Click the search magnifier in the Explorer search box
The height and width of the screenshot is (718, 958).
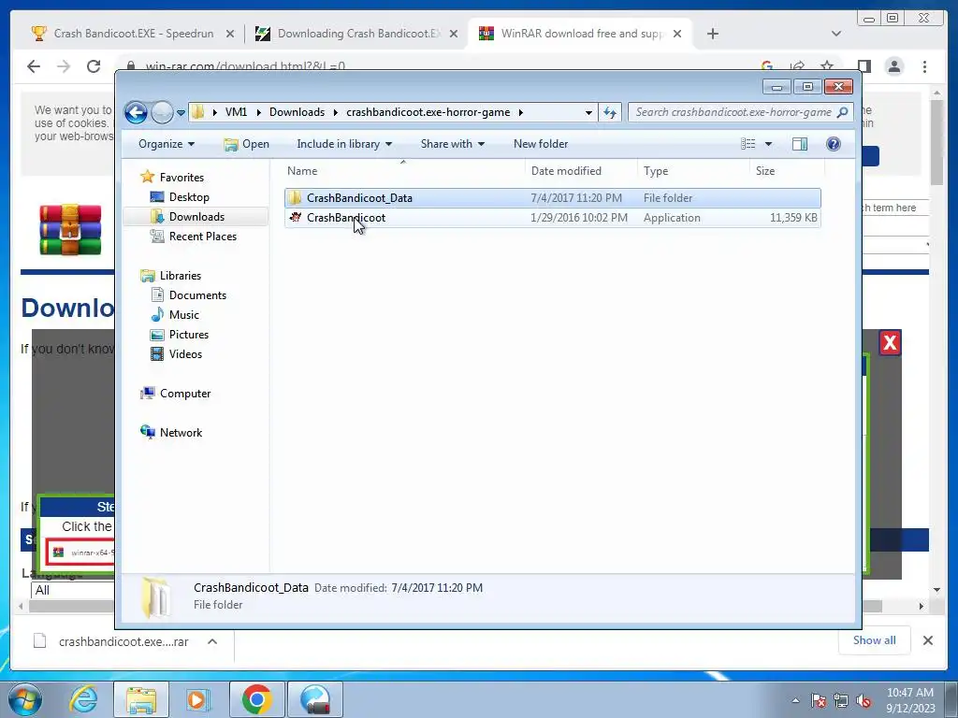tap(843, 112)
